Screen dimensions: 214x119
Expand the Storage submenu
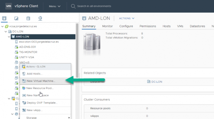(x=45, y=117)
